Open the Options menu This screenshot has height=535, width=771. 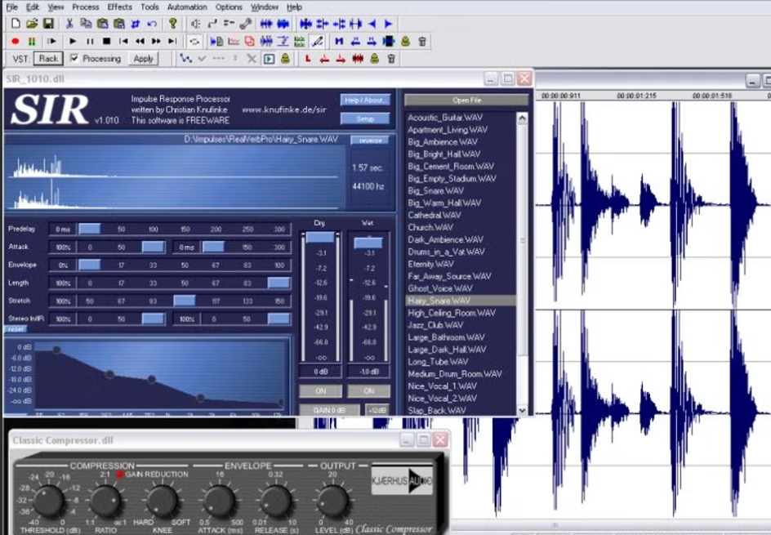point(229,7)
